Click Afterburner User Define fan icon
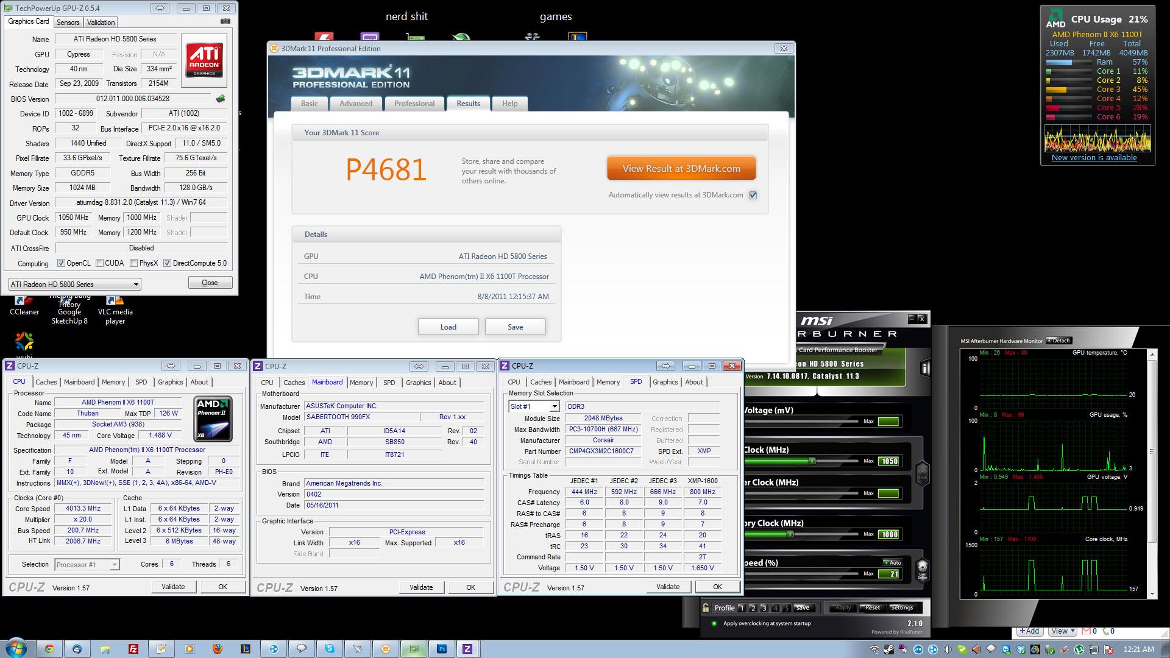The width and height of the screenshot is (1170, 658). (x=923, y=571)
